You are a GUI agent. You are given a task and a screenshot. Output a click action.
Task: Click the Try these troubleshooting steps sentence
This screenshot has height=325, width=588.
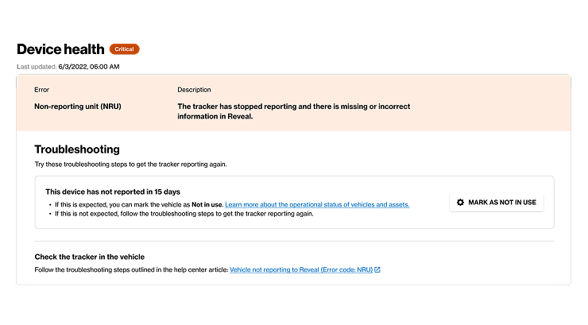click(130, 164)
